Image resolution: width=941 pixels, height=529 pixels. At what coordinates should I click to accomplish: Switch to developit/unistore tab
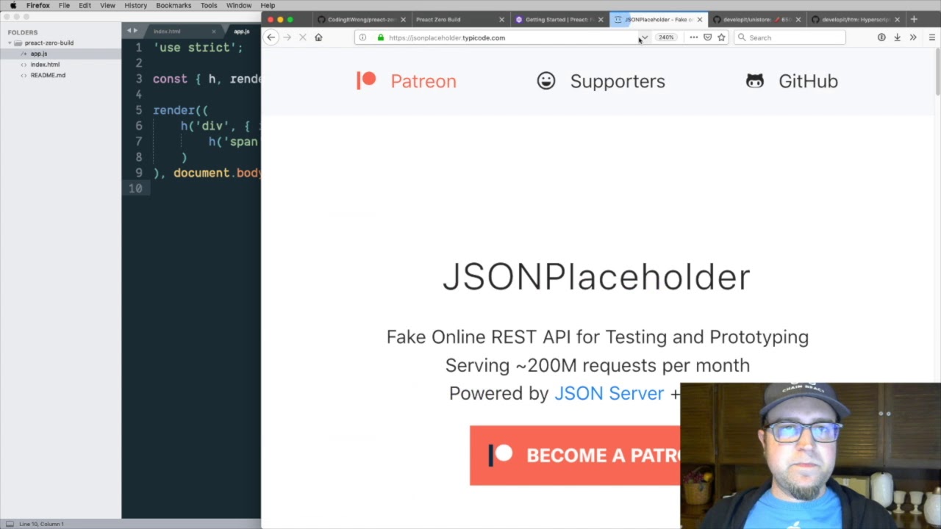757,20
